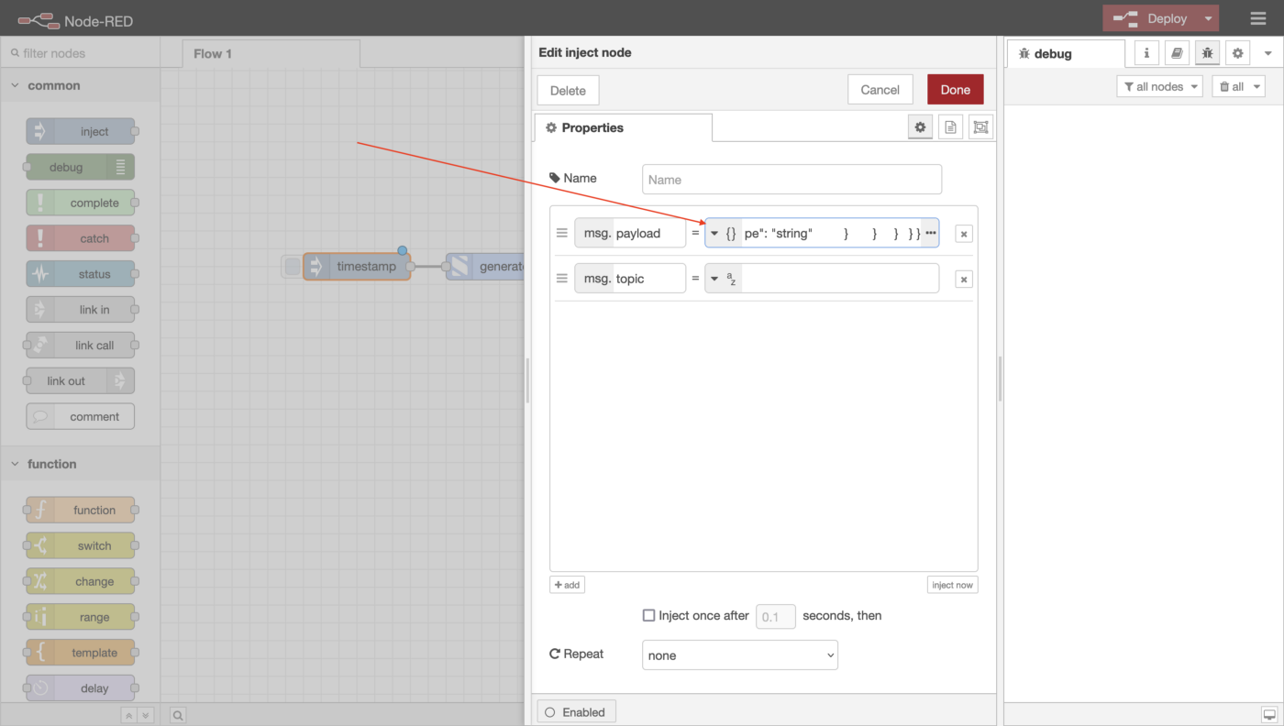1284x726 pixels.
Task: Expand JSON editor with ellipsis button
Action: (x=930, y=233)
